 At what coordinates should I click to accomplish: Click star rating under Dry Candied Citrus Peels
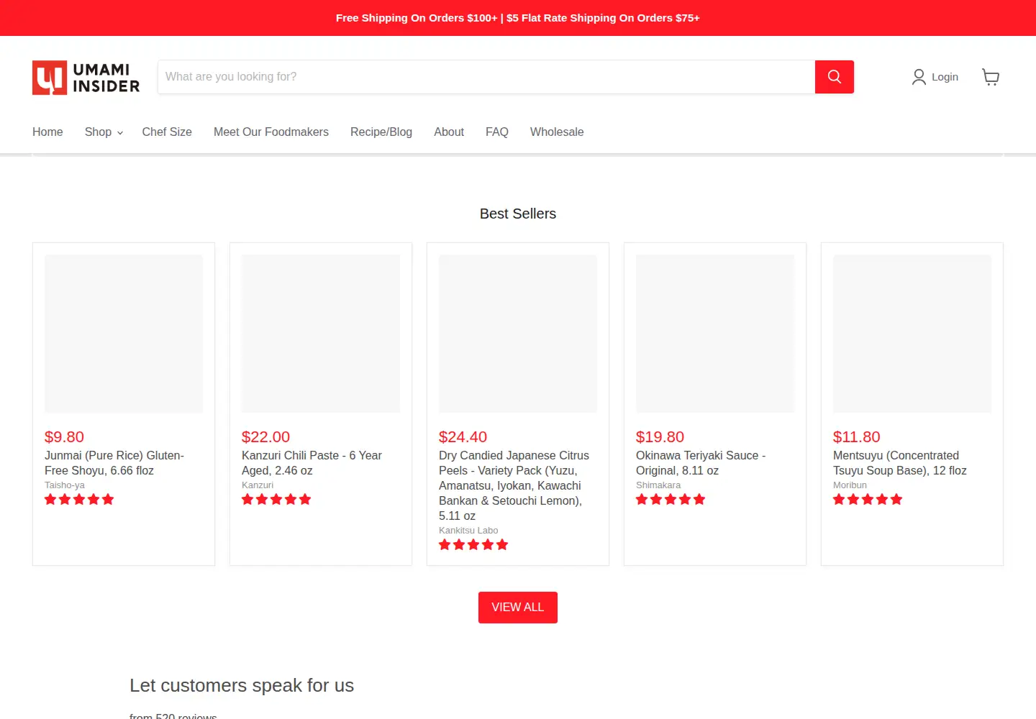pos(473,545)
